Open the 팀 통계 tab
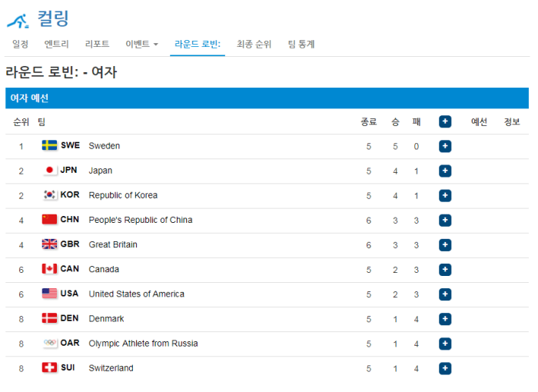The image size is (538, 392). 301,45
